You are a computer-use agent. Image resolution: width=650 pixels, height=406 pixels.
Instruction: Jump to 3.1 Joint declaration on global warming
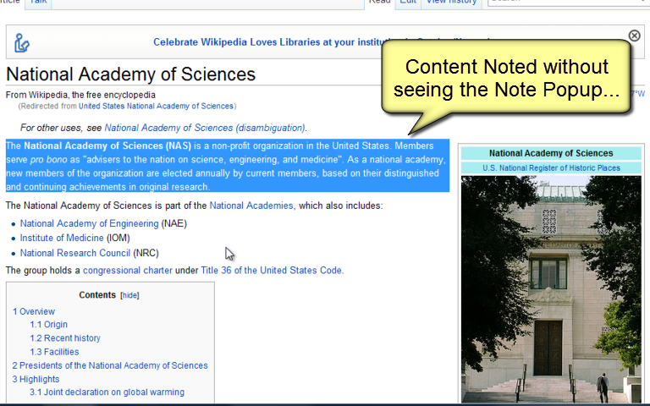[x=107, y=392]
